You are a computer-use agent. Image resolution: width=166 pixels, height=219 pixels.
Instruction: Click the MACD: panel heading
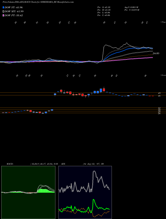pos(10,164)
